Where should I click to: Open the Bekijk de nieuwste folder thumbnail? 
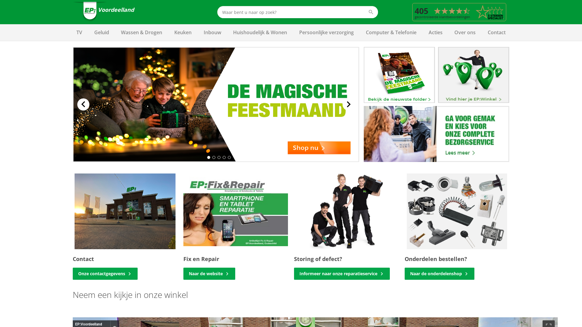coord(399,75)
